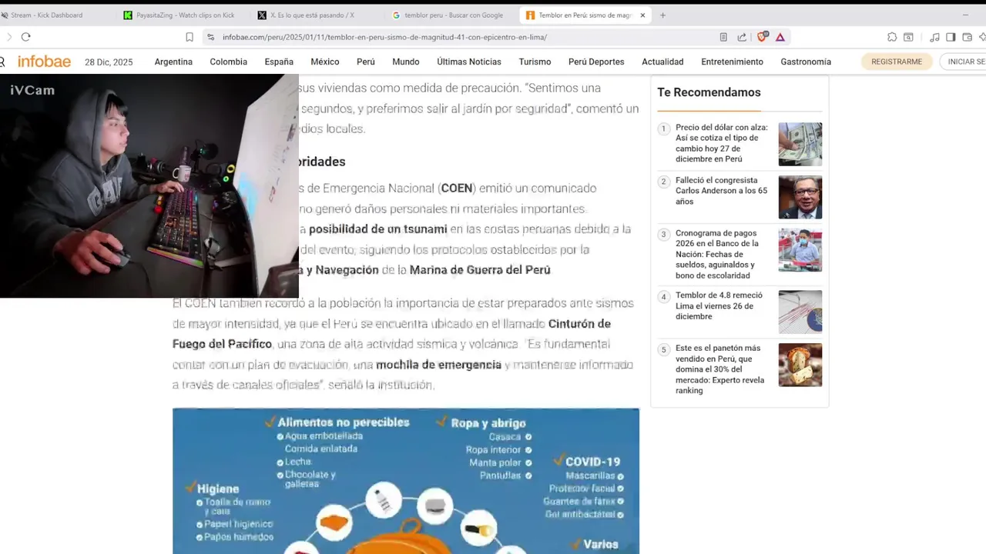
Task: Open Perú section in navigation
Action: pos(366,62)
